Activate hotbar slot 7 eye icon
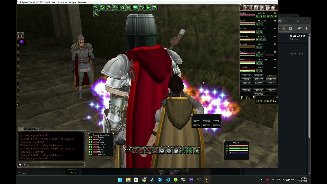 (176, 151)
